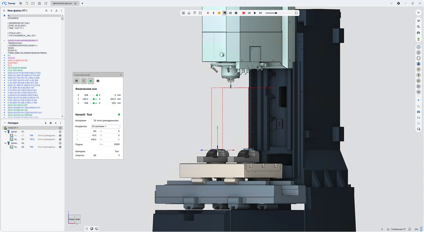This screenshot has height=232, width=424.
Task: Open the СК заготовки coordinates dropdown
Action: click(x=105, y=126)
